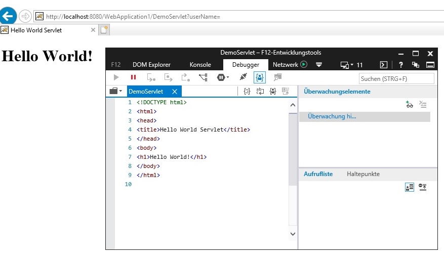
Task: Click the Überwachung hinzufügen entry
Action: (332, 116)
